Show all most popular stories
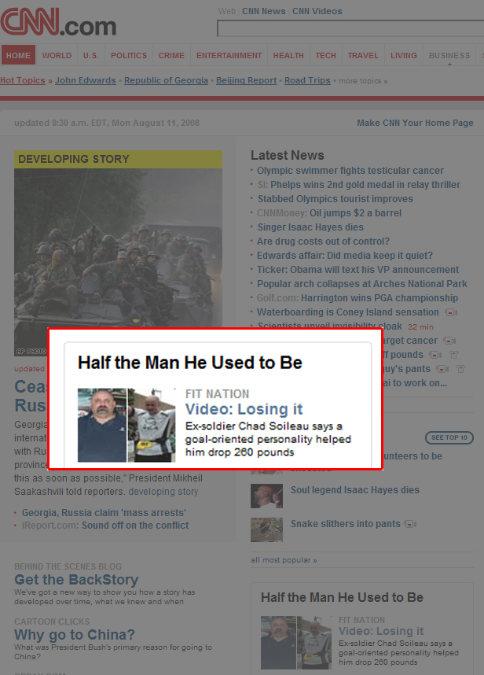Screen dimensions: 484x675 pyautogui.click(x=284, y=560)
